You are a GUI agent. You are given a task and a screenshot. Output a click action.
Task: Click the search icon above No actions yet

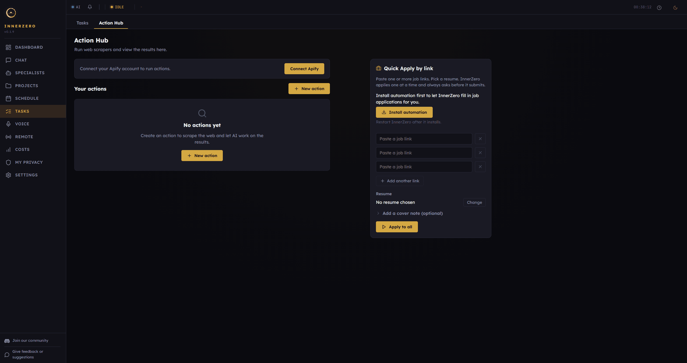202,113
